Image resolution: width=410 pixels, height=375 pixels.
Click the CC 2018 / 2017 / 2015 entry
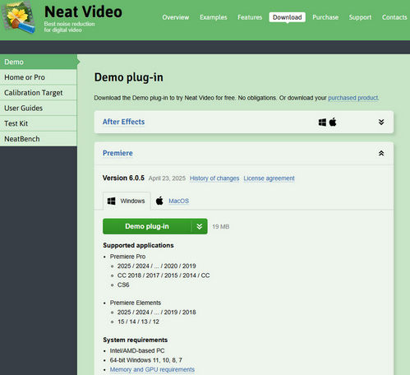164,275
